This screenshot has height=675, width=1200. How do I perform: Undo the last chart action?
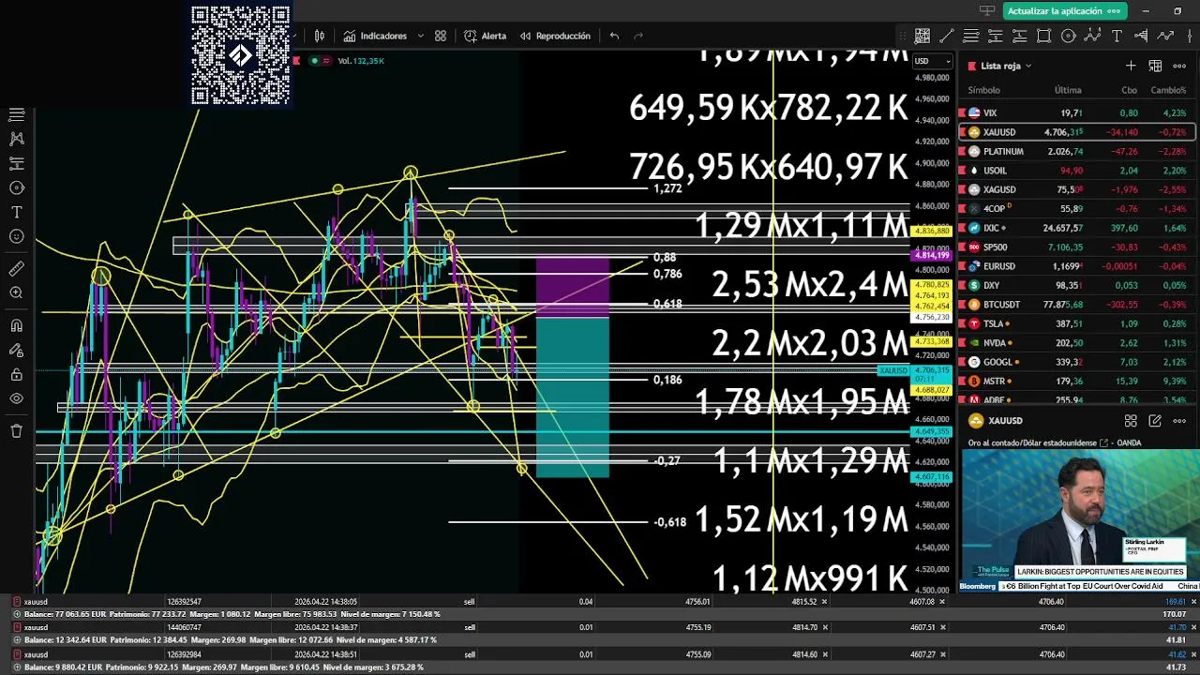click(614, 36)
